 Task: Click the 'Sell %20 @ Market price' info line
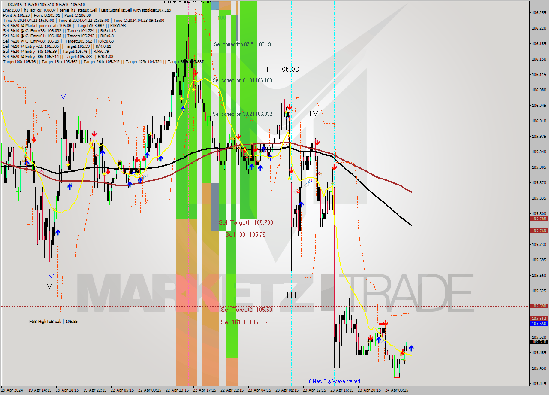(x=64, y=25)
